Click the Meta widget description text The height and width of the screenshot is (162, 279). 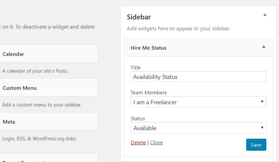click(x=39, y=139)
